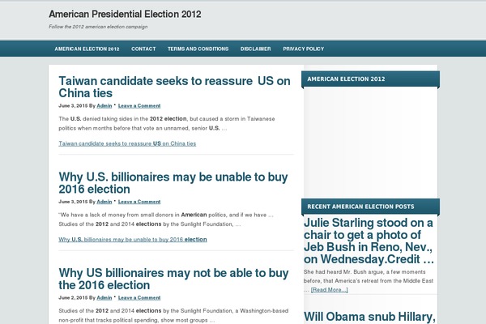Follow the small Taiwan candidate excerpt source link

pyautogui.click(x=127, y=143)
